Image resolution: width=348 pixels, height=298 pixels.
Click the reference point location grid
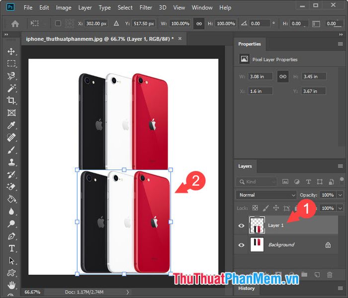(70, 23)
